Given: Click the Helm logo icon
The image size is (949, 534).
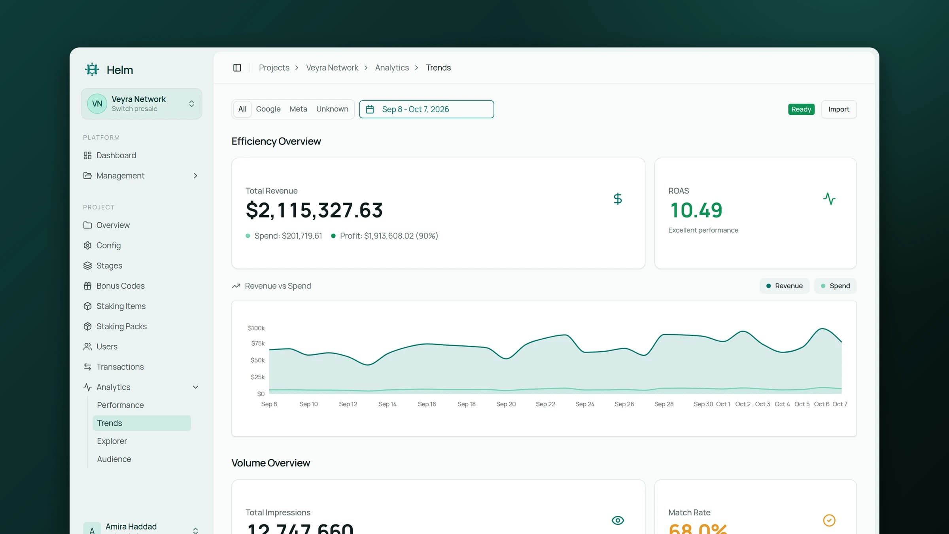Looking at the screenshot, I should (92, 70).
